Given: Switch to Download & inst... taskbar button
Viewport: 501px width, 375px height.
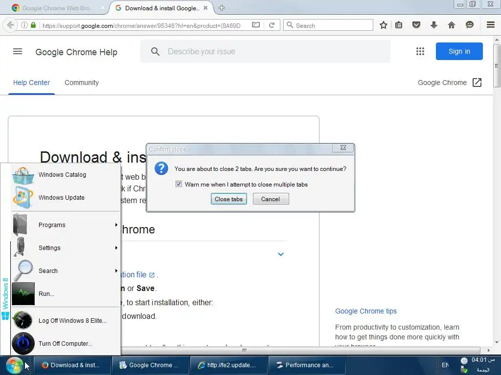Looking at the screenshot, I should click(x=72, y=365).
